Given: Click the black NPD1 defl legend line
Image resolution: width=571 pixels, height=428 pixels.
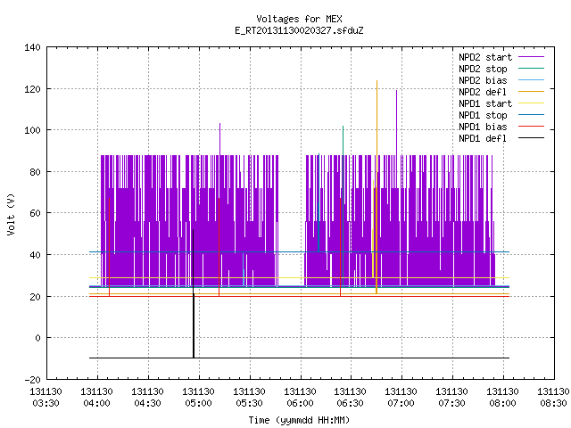Looking at the screenshot, I should coord(532,138).
